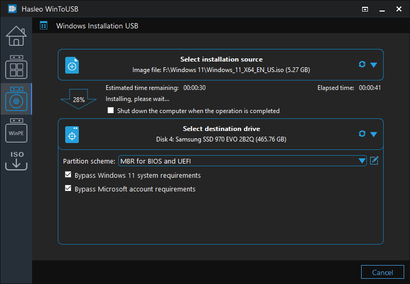Open the Partition scheme combo box
410x284 pixels.
pos(242,161)
